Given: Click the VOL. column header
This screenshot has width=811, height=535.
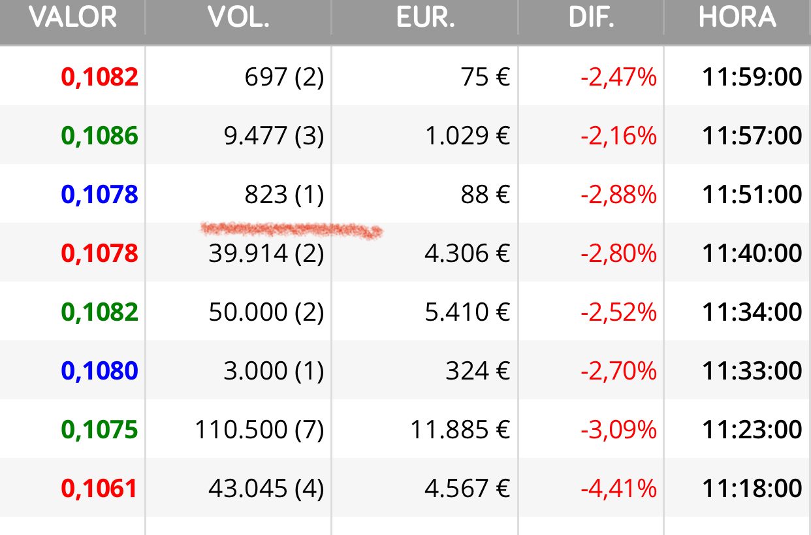Looking at the screenshot, I should coord(238,18).
